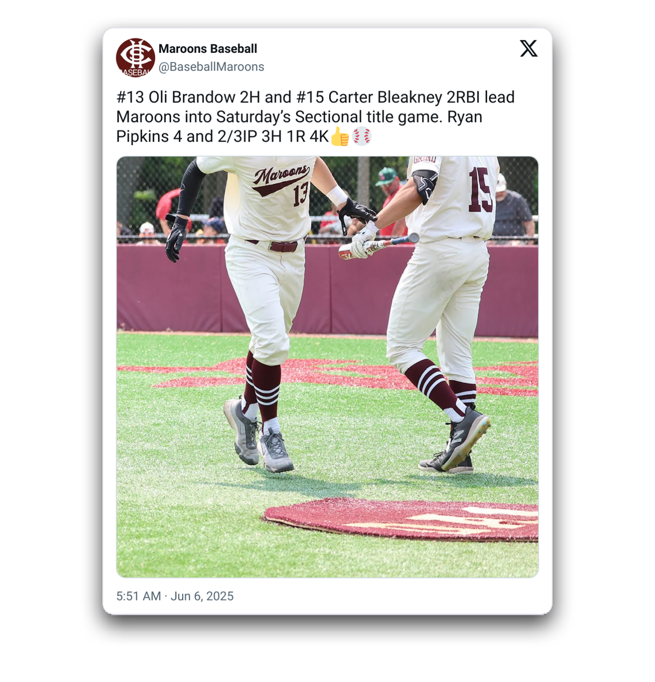Click the Maroons script on jersey
The image size is (655, 682).
point(281,178)
